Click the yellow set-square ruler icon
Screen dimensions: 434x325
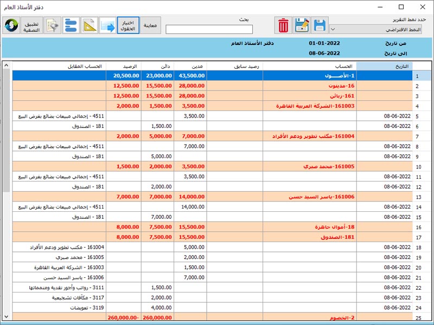pyautogui.click(x=90, y=25)
